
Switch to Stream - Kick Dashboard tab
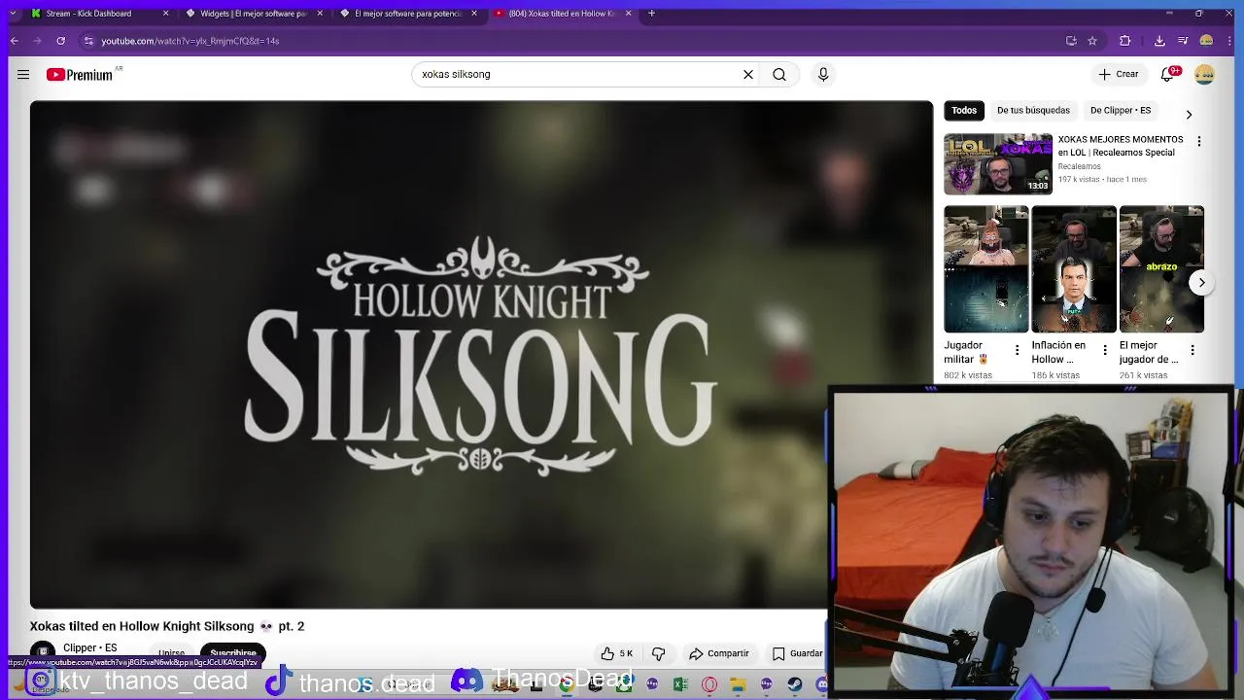97,14
